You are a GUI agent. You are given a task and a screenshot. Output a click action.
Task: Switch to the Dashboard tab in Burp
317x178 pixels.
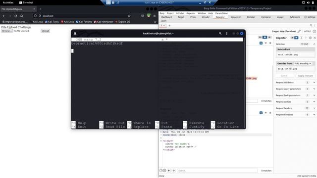pyautogui.click(x=166, y=17)
